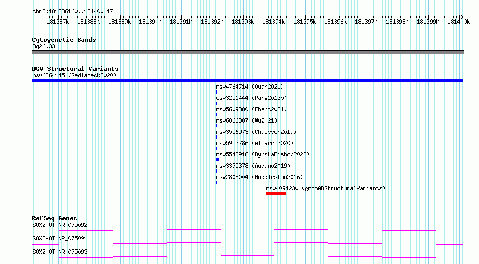Click the 181392k ruler label
The width and height of the screenshot is (479, 264).
tap(212, 22)
